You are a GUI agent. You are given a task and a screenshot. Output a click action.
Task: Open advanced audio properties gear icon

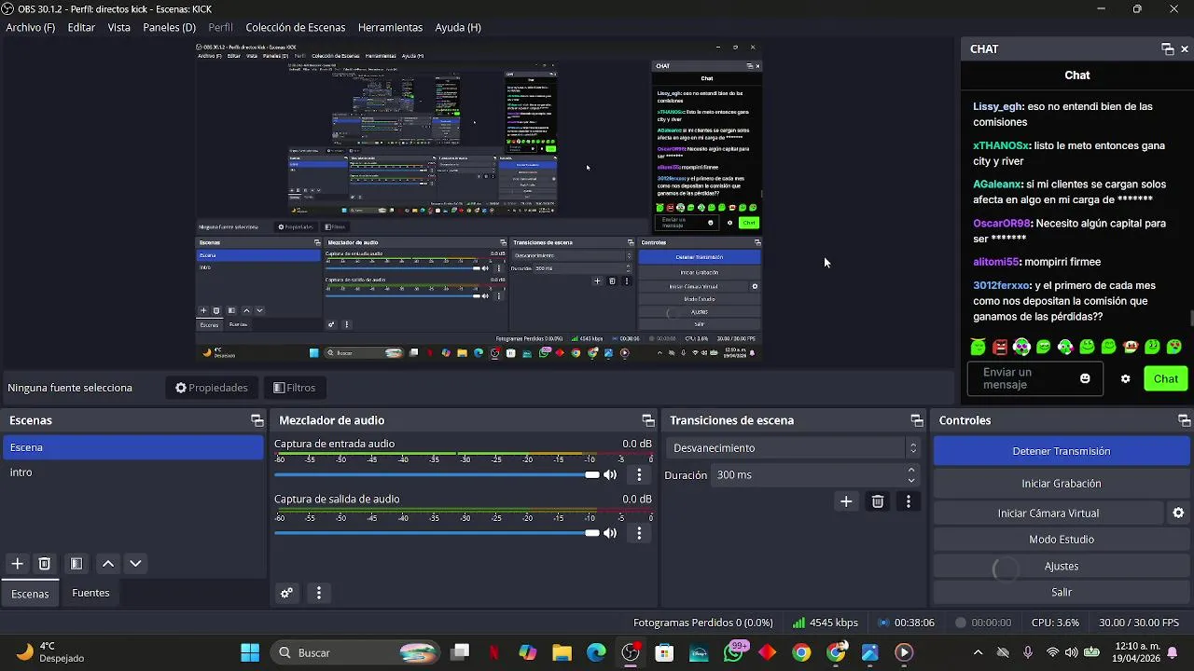pyautogui.click(x=286, y=593)
